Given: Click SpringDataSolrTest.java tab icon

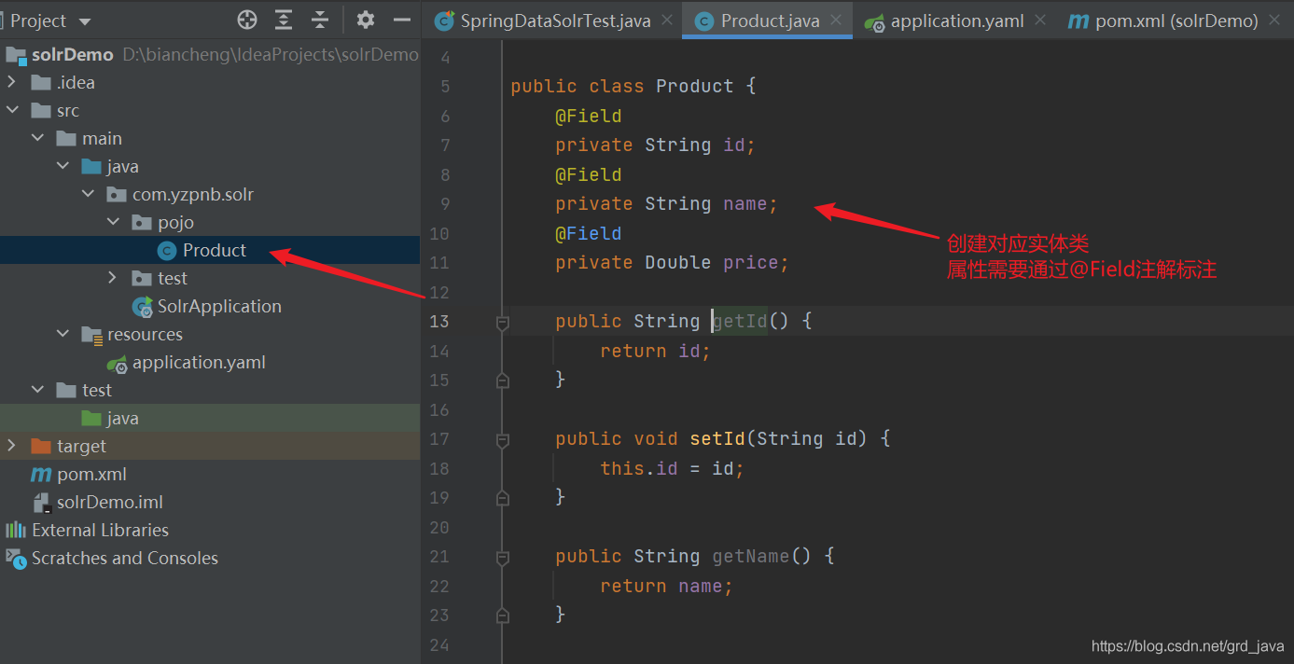Looking at the screenshot, I should (x=445, y=21).
